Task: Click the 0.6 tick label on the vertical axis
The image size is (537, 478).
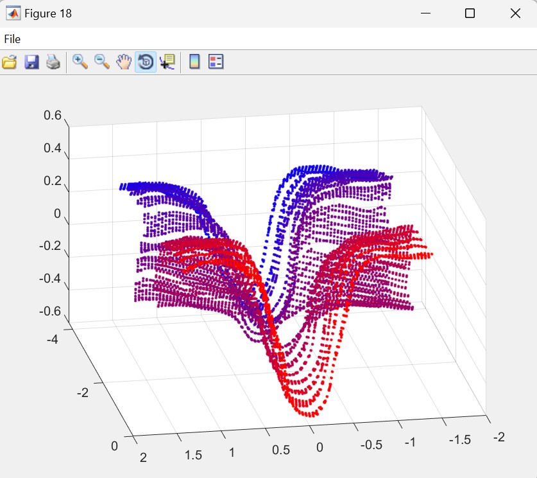Action: [53, 116]
